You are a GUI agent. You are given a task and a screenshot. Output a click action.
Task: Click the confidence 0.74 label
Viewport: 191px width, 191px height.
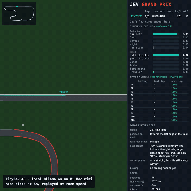click(164, 27)
